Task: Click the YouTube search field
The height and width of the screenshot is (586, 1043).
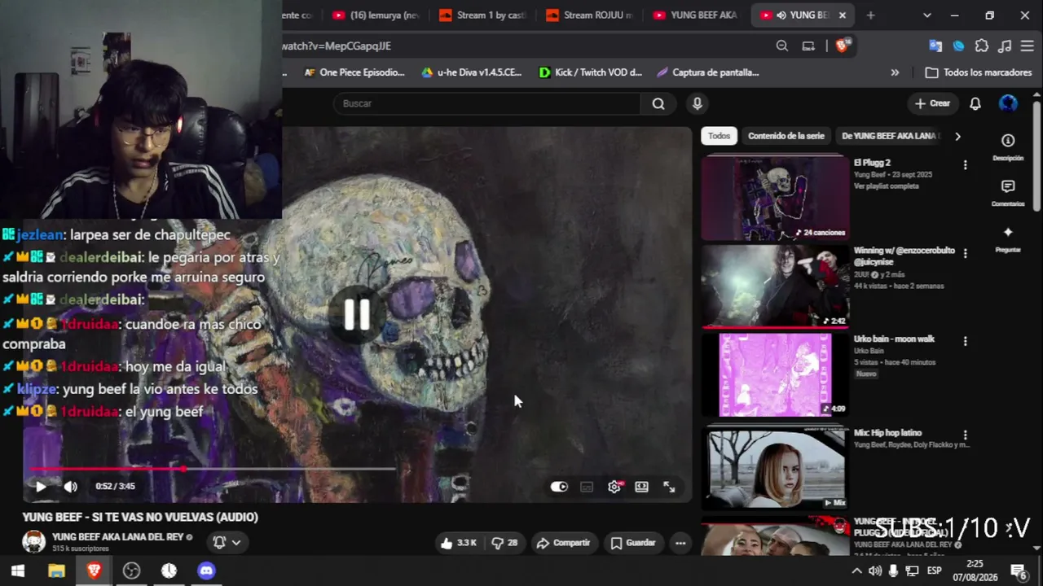Action: coord(487,103)
